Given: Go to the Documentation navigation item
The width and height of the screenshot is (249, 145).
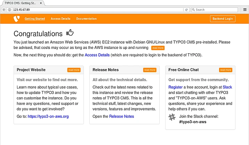Looking at the screenshot, I should [x=86, y=18].
